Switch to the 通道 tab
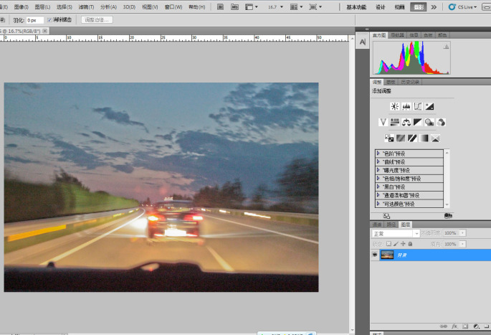This screenshot has width=491, height=335. (377, 224)
